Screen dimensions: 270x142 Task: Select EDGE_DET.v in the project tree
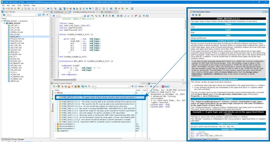[x=15, y=37]
